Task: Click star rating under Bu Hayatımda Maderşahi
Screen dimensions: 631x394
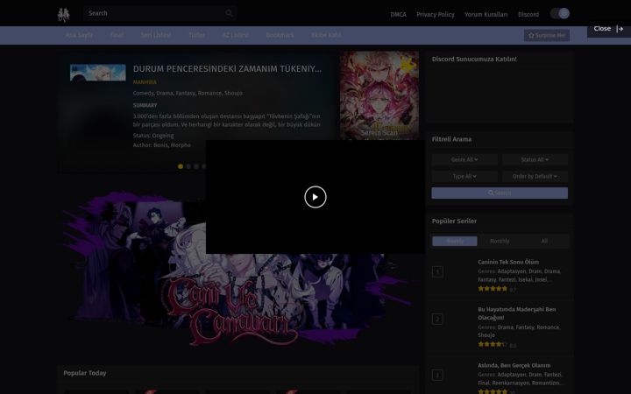Action: [x=493, y=345]
